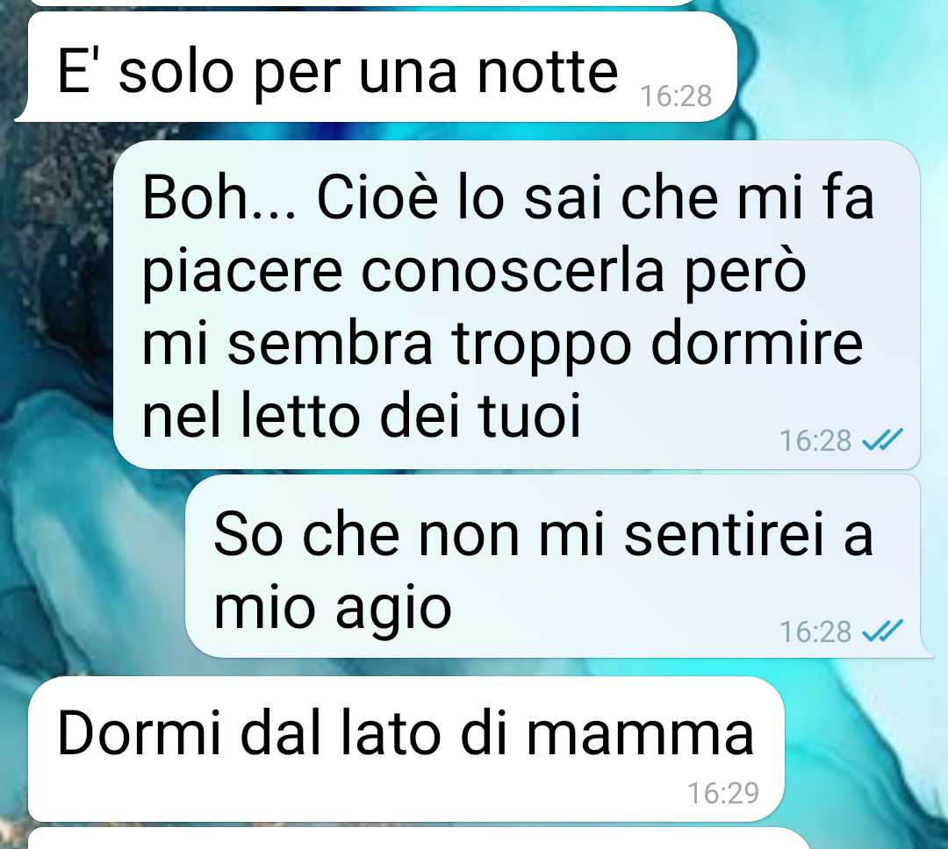Tap the 'So che non mi sentirei' bubble
Image resolution: width=948 pixels, height=849 pixels.
tap(559, 567)
